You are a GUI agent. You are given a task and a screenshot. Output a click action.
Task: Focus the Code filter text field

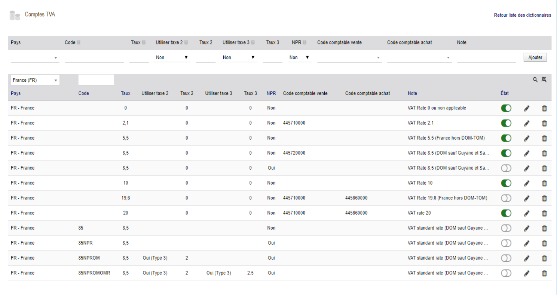pos(96,80)
